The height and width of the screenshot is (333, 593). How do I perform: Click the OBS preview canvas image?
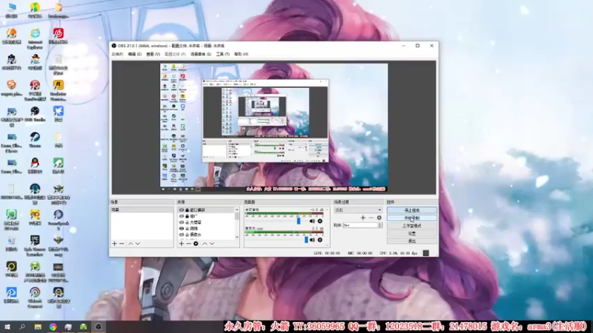(274, 127)
